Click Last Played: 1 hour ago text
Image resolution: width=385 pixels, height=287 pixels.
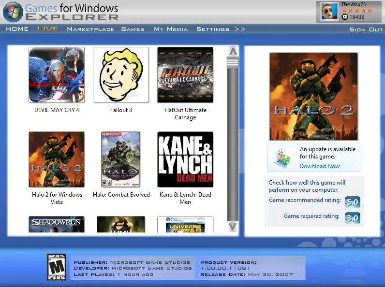pyautogui.click(x=113, y=274)
